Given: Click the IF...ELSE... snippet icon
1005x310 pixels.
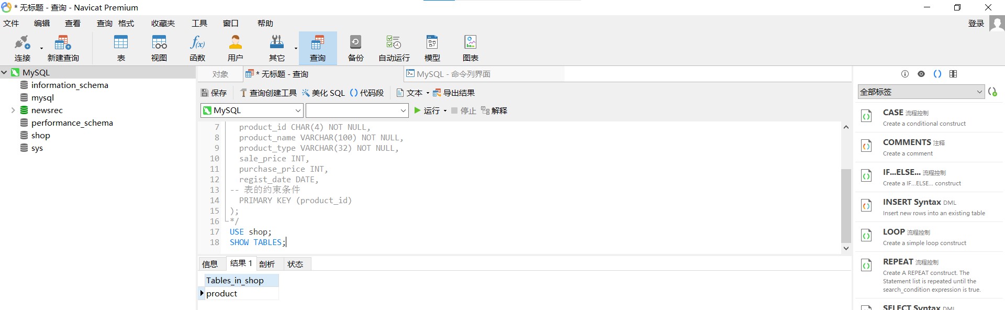Looking at the screenshot, I should click(x=867, y=175).
